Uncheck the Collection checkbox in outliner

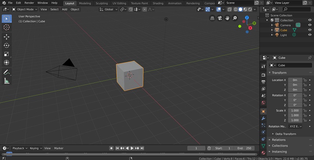point(272,20)
